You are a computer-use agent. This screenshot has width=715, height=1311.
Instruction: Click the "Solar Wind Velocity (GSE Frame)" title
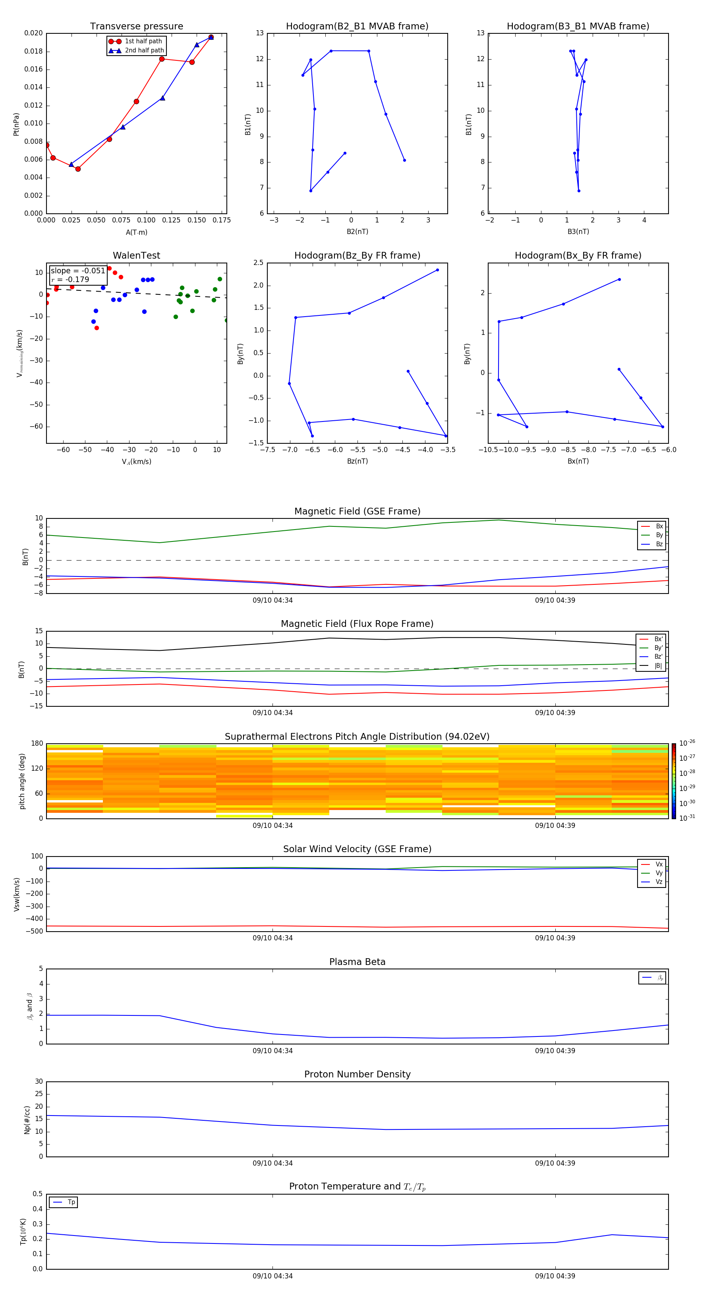coord(357,849)
